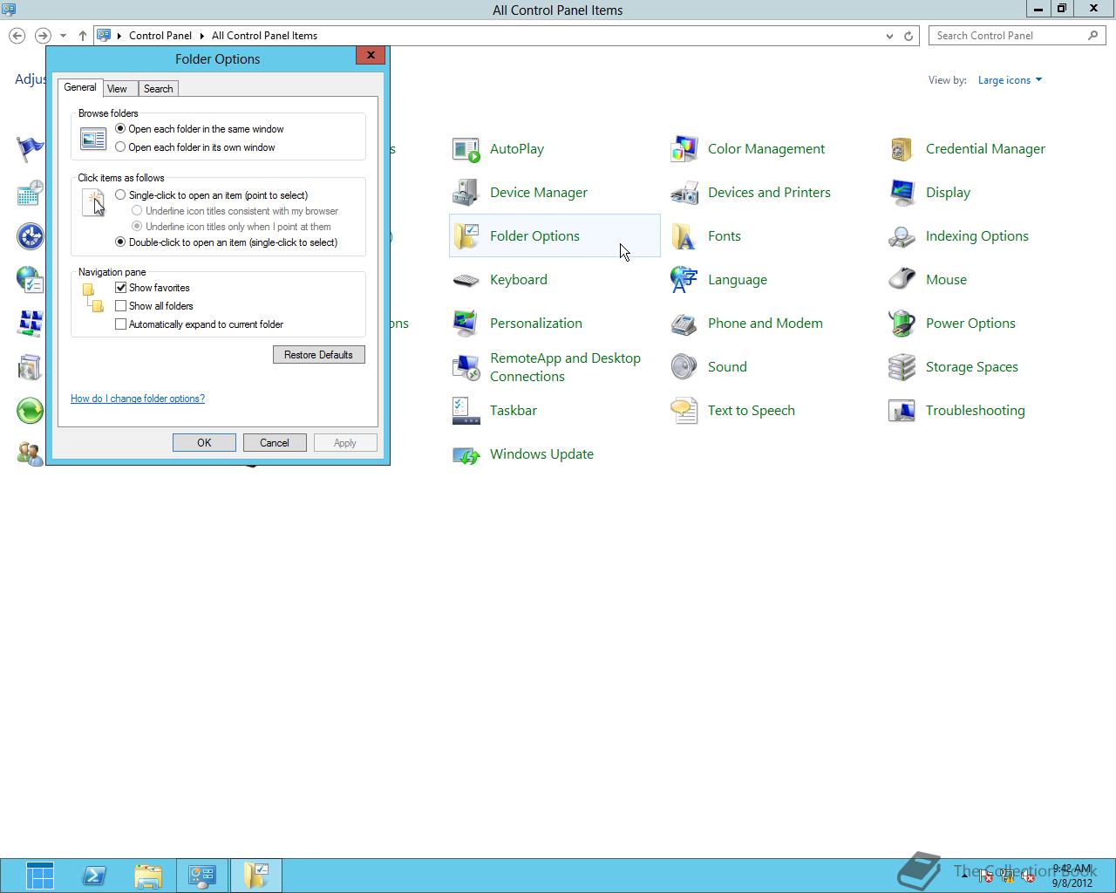Viewport: 1116px width, 893px height.
Task: Expand the address bar history dropdown
Action: pyautogui.click(x=889, y=36)
